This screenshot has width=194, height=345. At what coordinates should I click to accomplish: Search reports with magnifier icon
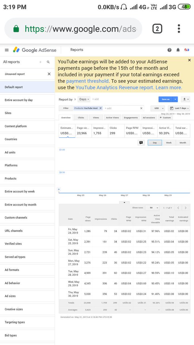(x=48, y=62)
